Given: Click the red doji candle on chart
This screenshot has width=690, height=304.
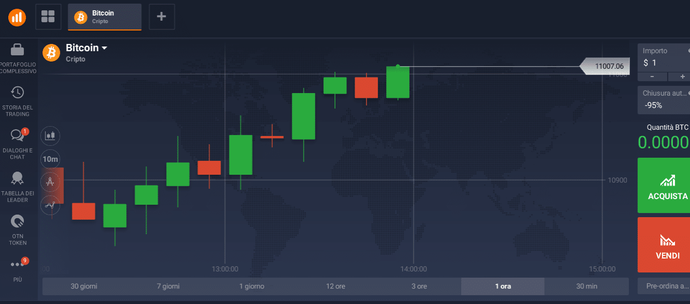Looking at the screenshot, I should point(272,136).
